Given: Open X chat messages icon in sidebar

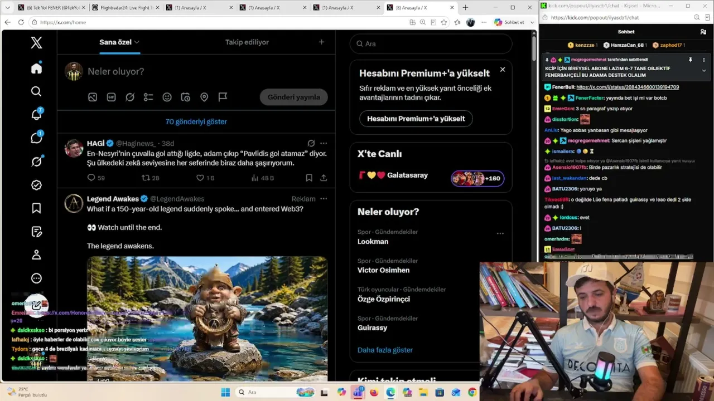Looking at the screenshot, I should coord(36,138).
